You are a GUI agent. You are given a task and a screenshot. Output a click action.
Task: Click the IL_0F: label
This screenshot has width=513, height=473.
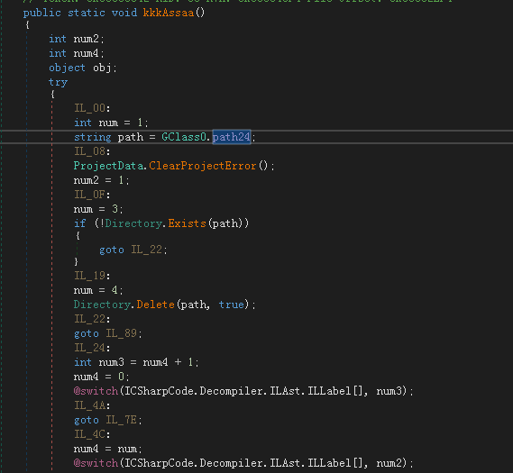click(92, 195)
